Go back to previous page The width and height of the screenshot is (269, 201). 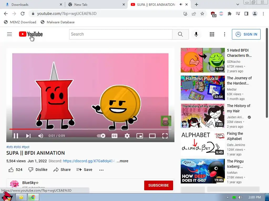pos(6,14)
